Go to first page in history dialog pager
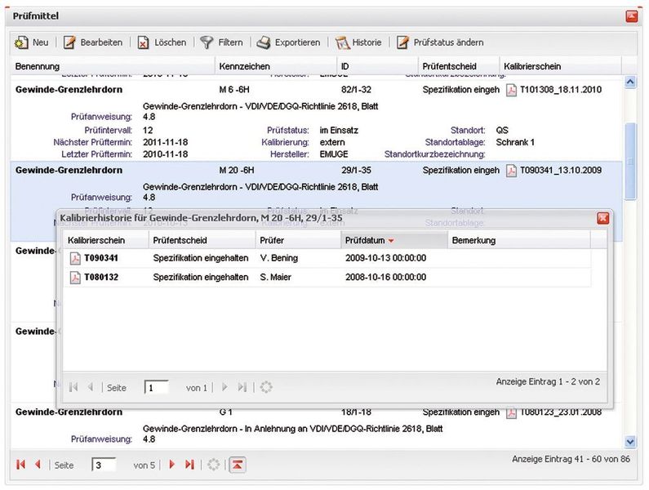 pos(73,387)
